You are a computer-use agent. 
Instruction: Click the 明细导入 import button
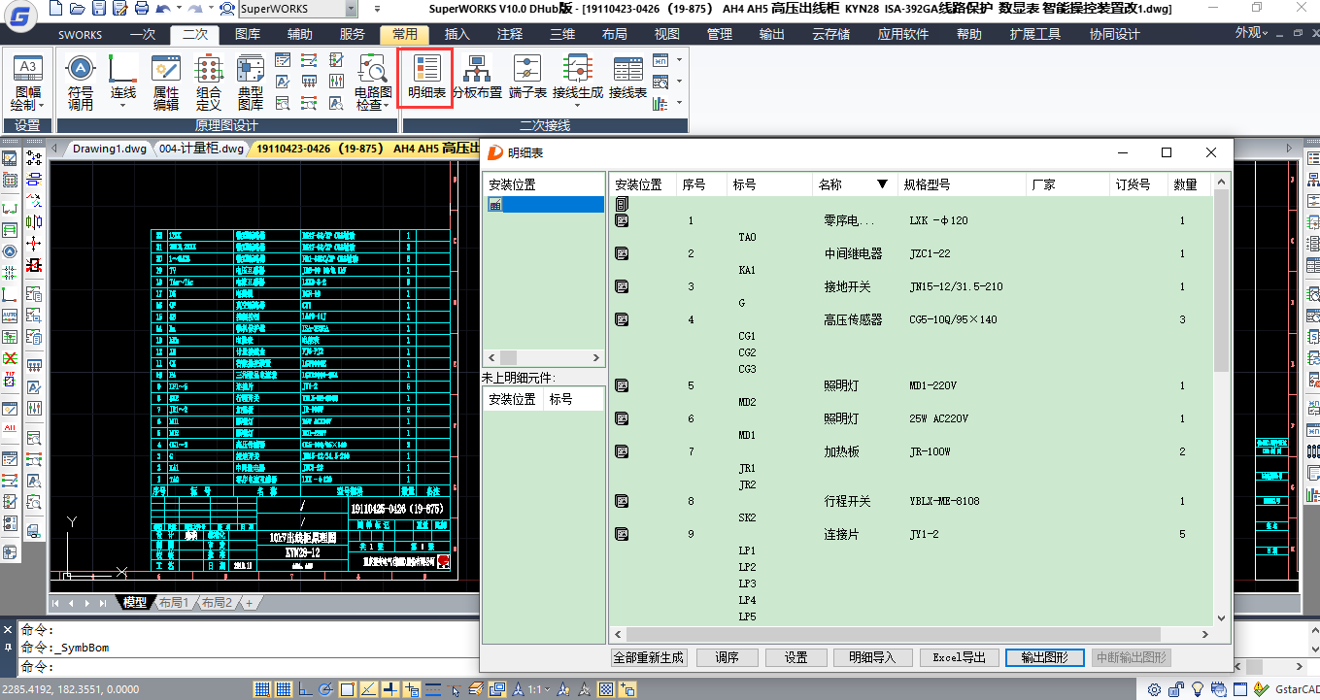(x=872, y=657)
